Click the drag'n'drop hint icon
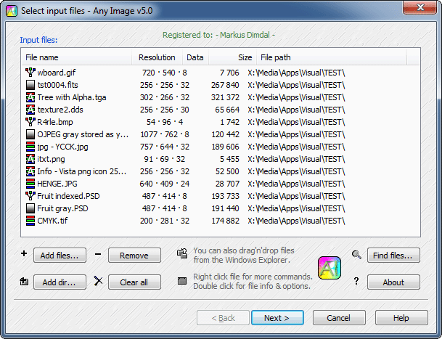 182,253
